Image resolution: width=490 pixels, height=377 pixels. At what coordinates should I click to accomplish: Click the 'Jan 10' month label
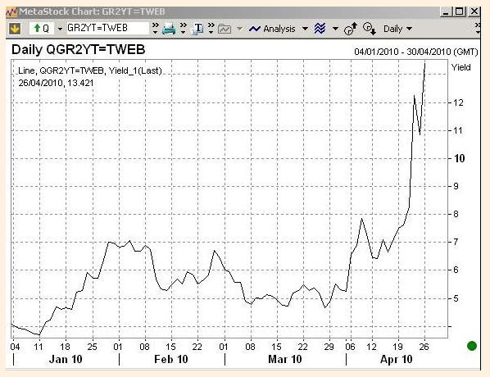pyautogui.click(x=66, y=359)
